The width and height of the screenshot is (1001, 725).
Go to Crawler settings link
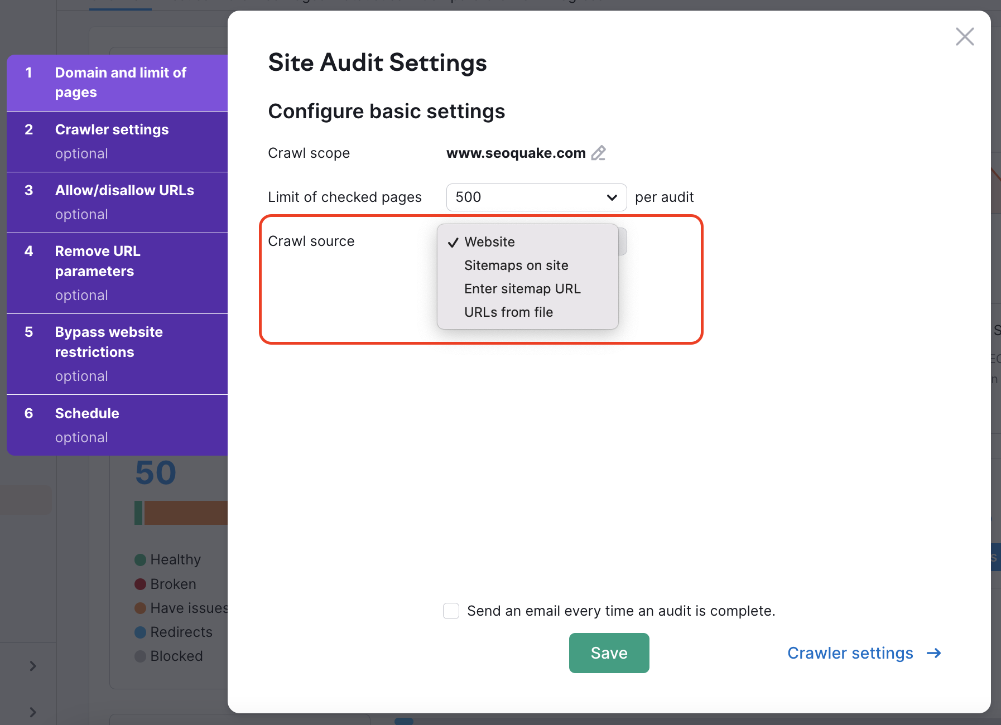point(864,653)
